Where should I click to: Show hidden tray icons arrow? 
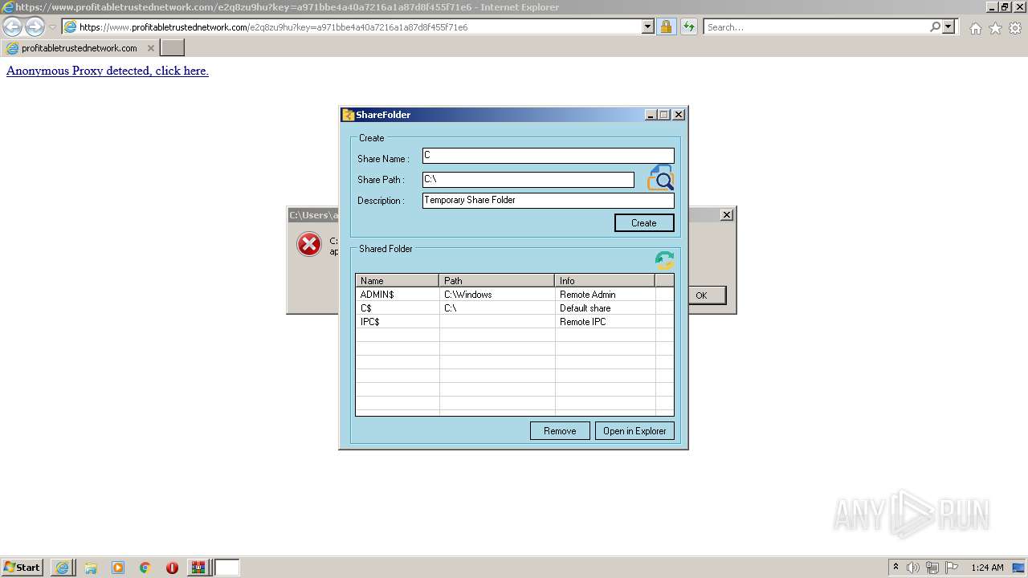pyautogui.click(x=895, y=567)
